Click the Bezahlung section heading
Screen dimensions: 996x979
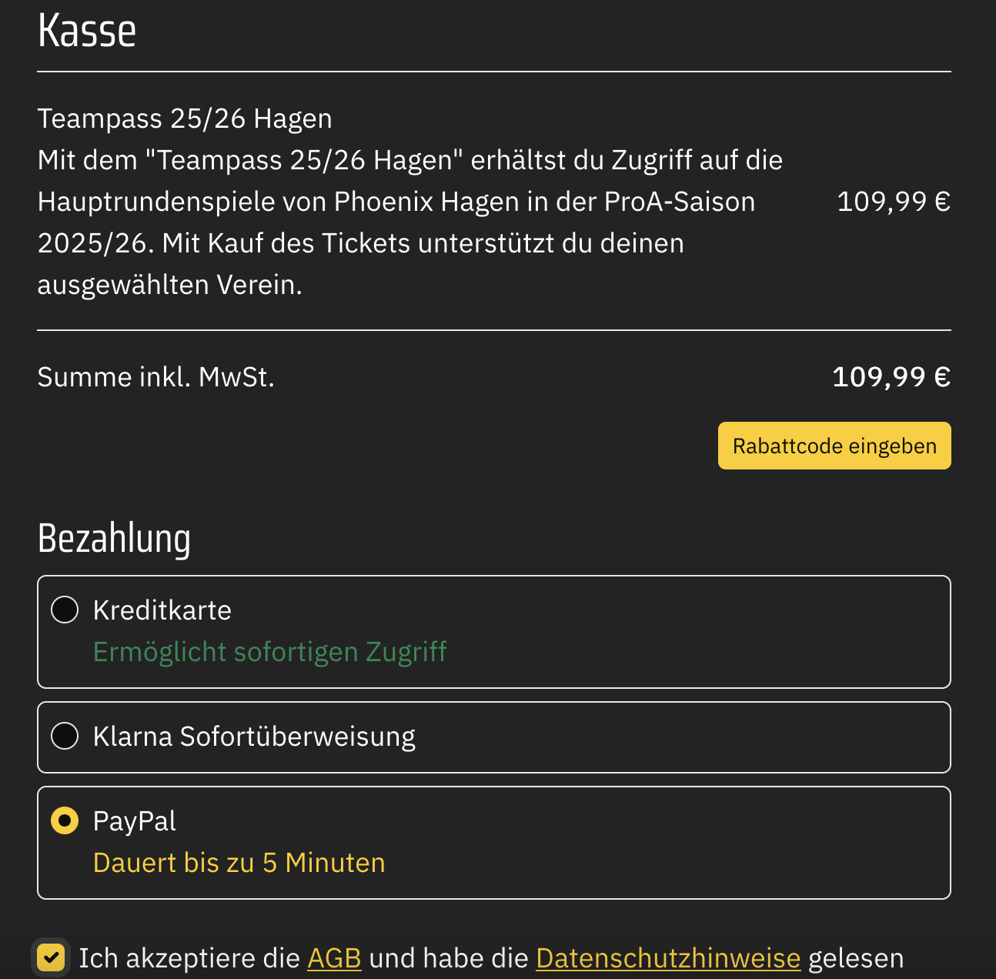[114, 539]
